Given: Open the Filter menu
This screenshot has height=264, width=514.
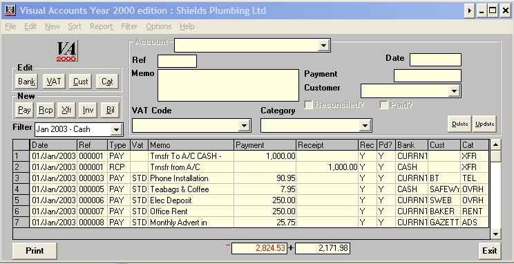Looking at the screenshot, I should 129,26.
